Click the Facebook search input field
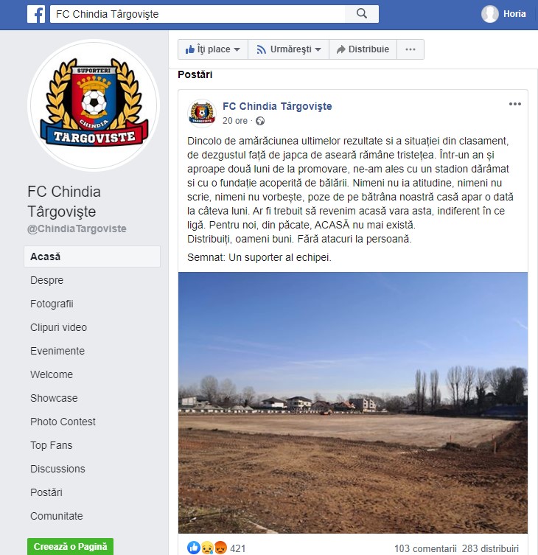This screenshot has height=555, width=538. coord(198,14)
